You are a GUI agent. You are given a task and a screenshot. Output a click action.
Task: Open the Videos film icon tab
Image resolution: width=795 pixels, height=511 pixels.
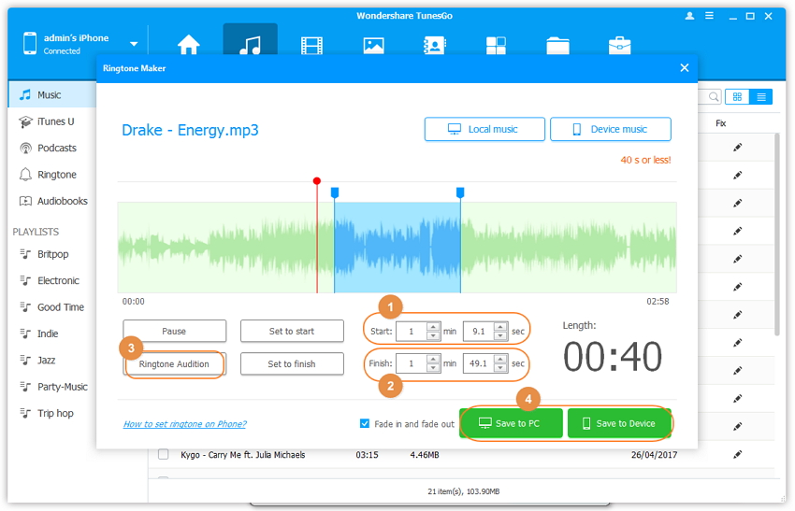pyautogui.click(x=311, y=46)
